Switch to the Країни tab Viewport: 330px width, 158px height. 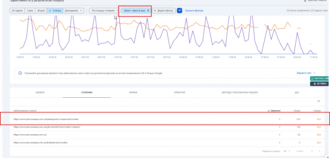(133, 93)
